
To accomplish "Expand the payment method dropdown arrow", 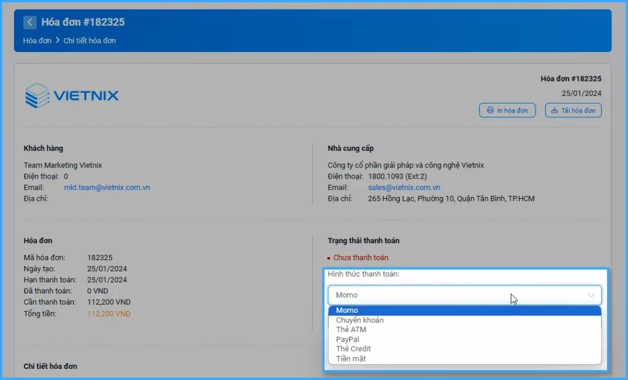I will point(591,295).
